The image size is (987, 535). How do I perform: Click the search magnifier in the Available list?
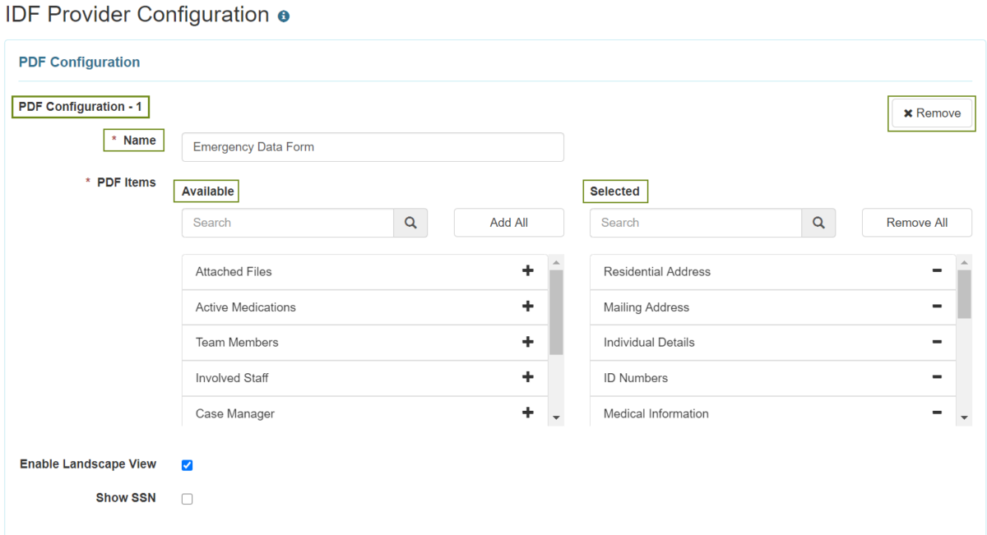pyautogui.click(x=410, y=222)
